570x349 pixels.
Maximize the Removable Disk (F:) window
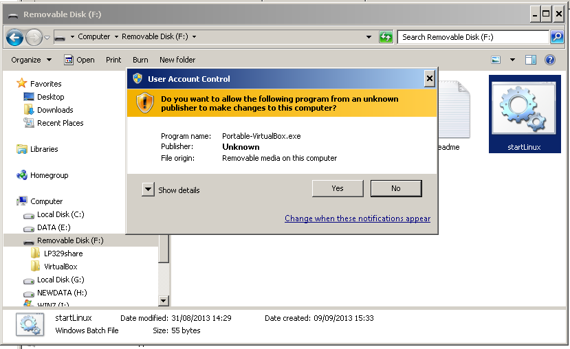(x=546, y=14)
